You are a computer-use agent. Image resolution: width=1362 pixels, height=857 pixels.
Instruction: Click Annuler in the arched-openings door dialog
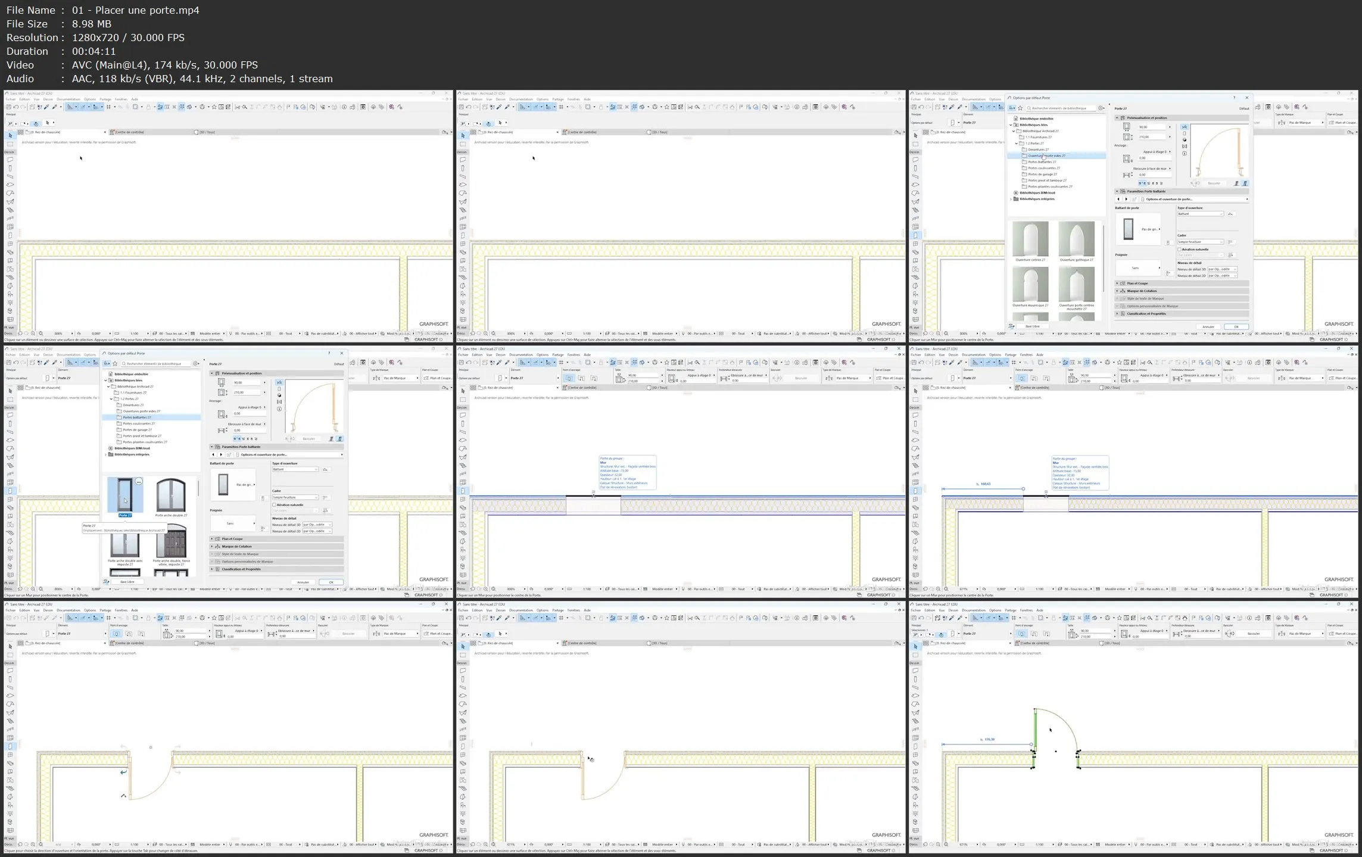[1208, 326]
